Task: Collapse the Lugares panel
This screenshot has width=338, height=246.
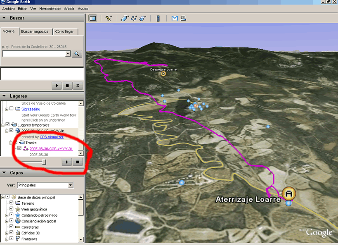Action: click(4, 96)
